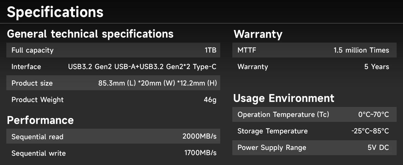Select the Product size row label
Image resolution: width=403 pixels, height=165 pixels.
[32, 83]
